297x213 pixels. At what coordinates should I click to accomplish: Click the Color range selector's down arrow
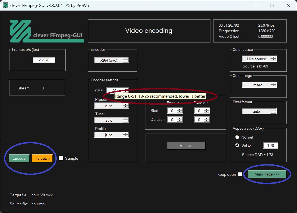[273, 86]
